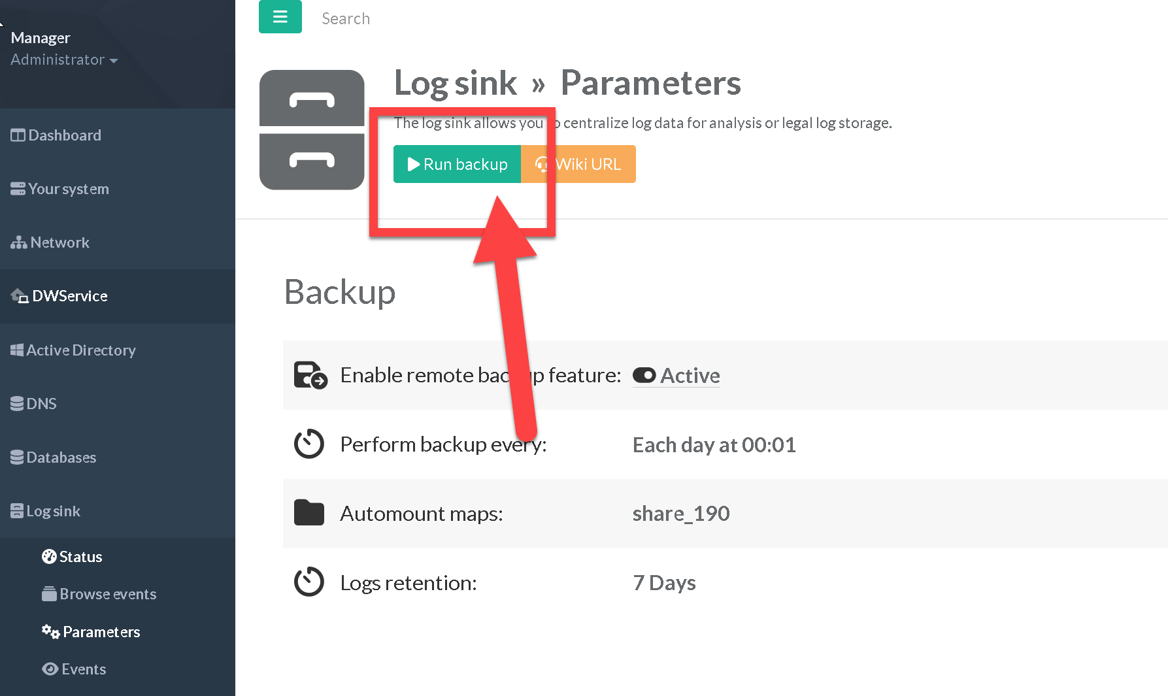Expand the DWService sidebar section
The image size is (1168, 696).
pyautogui.click(x=69, y=296)
